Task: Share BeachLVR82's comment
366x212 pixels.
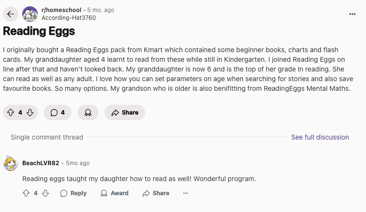Action: (156, 193)
